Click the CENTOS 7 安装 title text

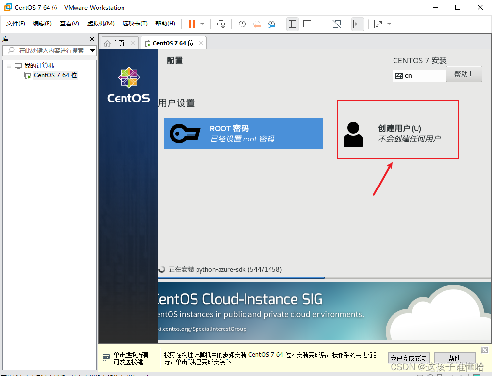click(420, 61)
